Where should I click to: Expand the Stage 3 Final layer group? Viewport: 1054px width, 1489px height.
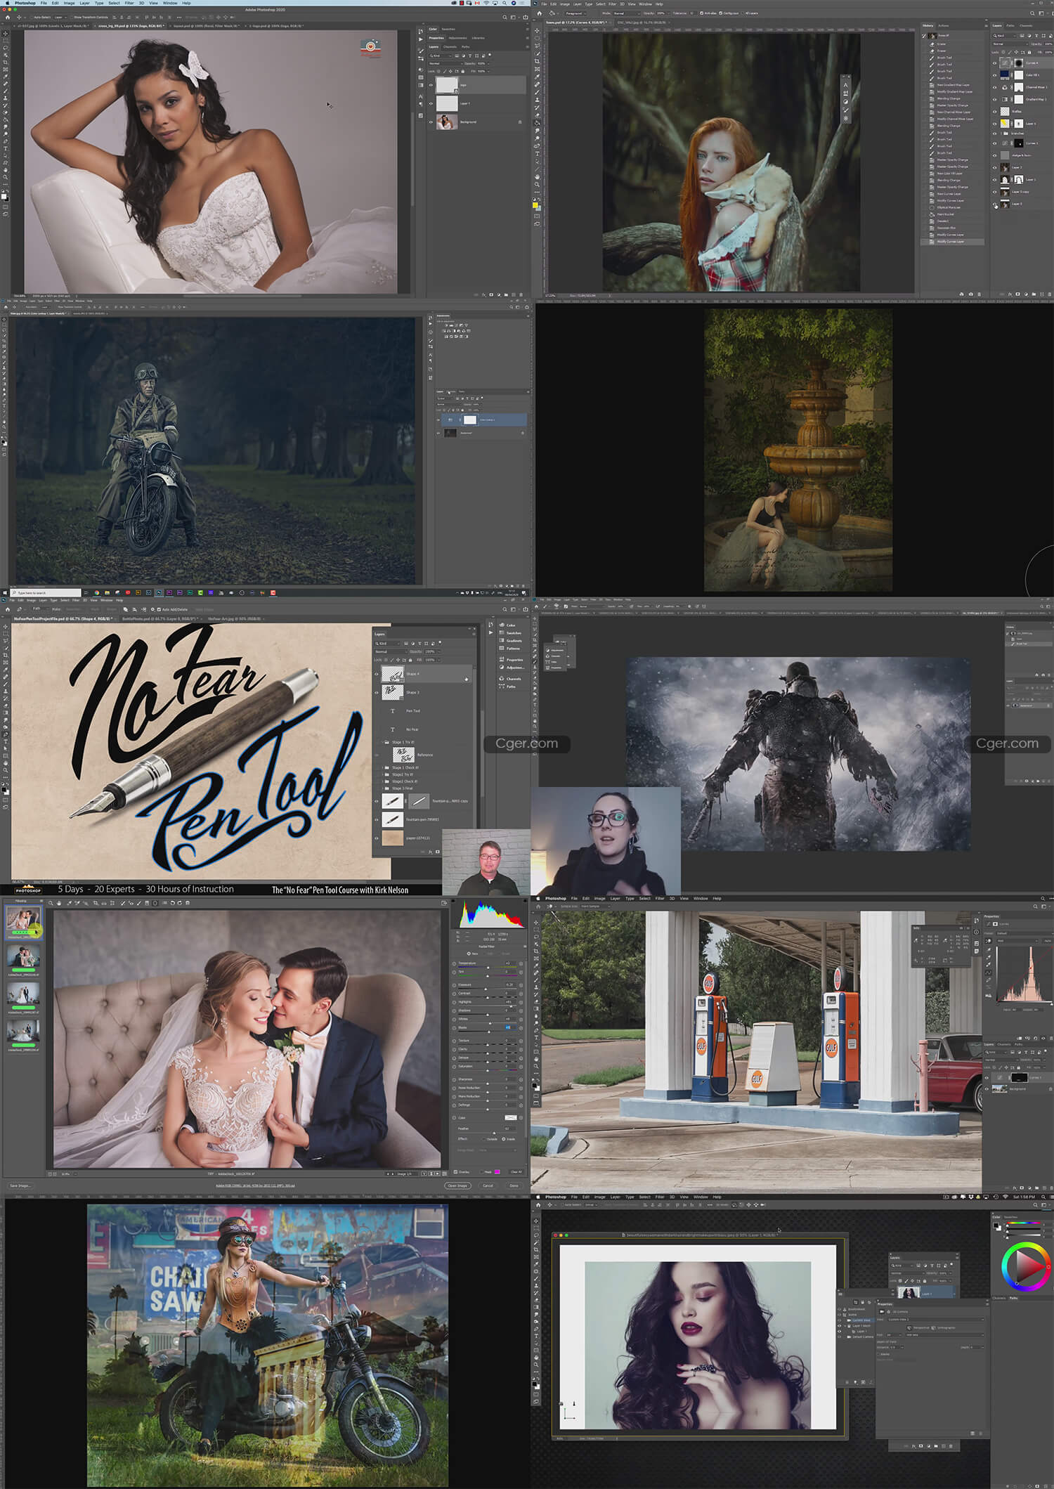click(382, 788)
